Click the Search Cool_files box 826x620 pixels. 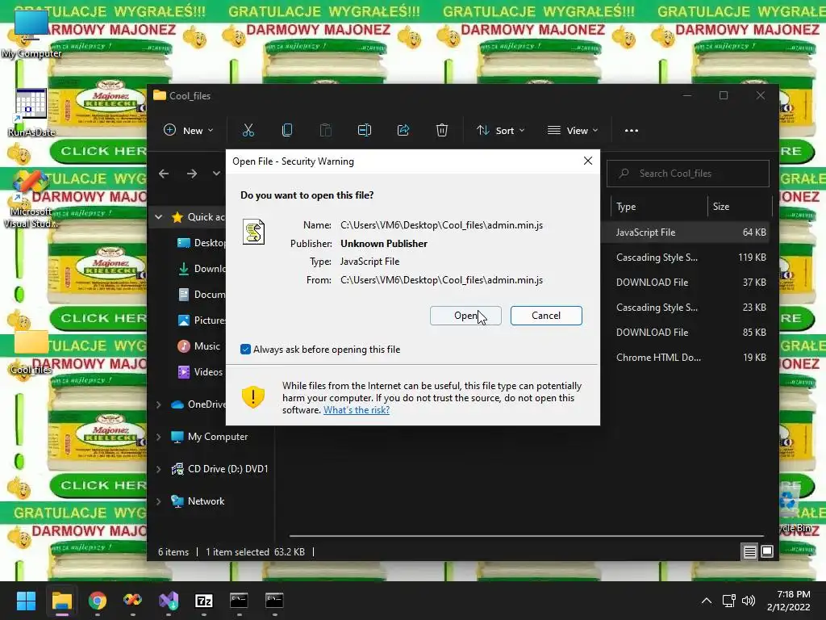pyautogui.click(x=688, y=174)
